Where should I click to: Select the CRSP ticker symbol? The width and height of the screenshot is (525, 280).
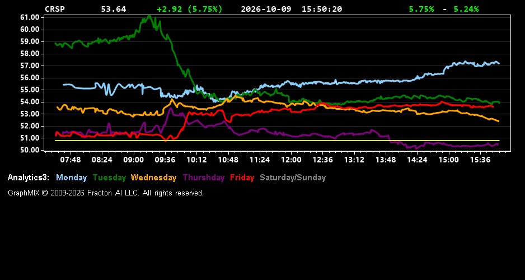55,9
